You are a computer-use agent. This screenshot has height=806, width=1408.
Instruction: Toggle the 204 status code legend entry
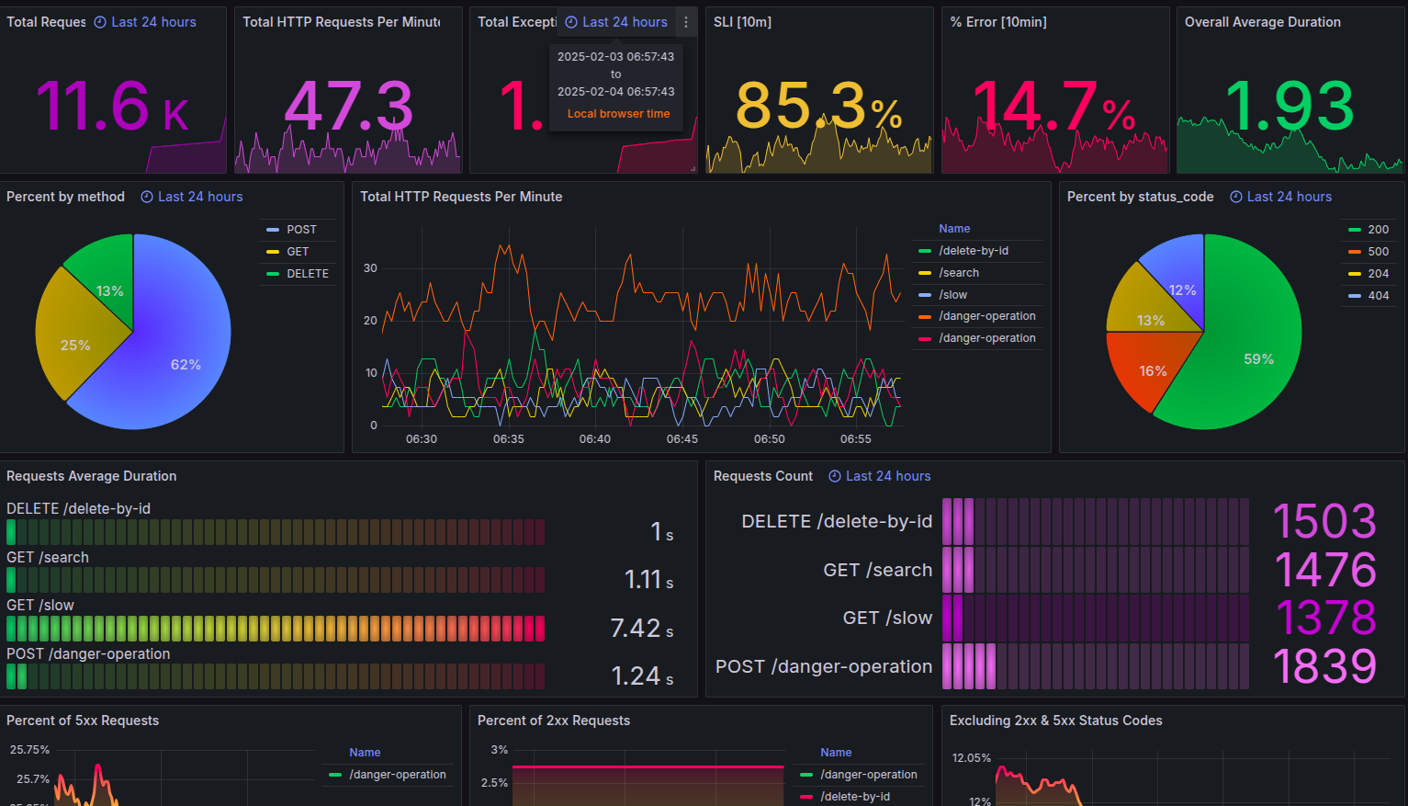click(1379, 274)
